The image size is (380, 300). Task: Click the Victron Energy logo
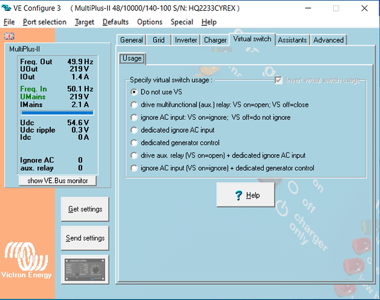pos(26,260)
